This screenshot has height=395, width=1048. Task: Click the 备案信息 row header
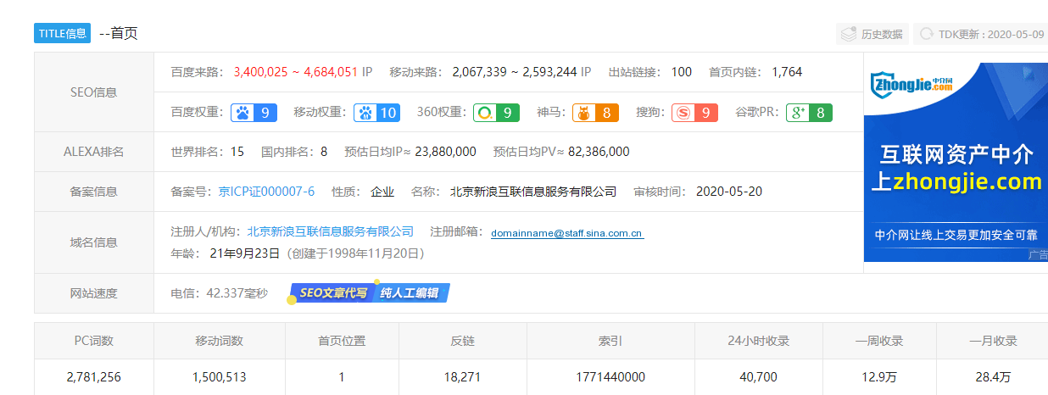coord(94,192)
